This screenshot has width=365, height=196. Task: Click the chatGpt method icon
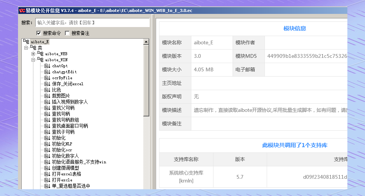(x=48, y=66)
